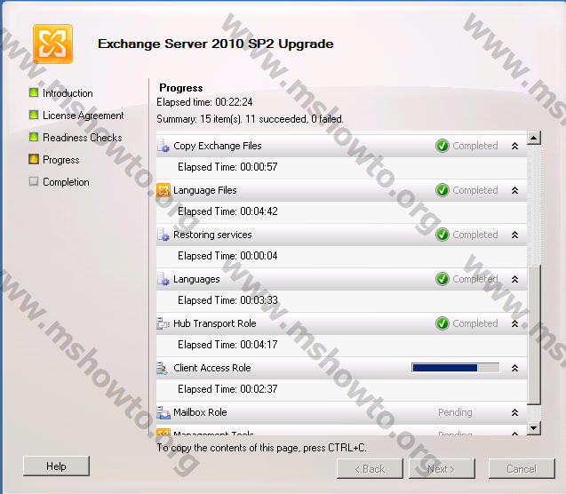This screenshot has width=566, height=494.
Task: Collapse the Languages section
Action: (x=514, y=279)
